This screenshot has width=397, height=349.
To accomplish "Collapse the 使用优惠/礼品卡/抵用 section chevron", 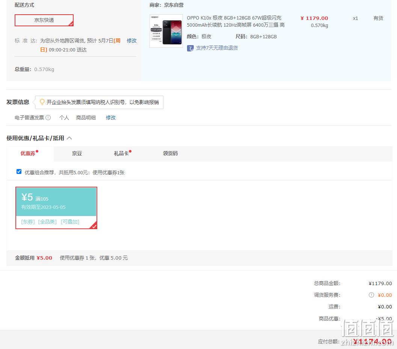I will click(69, 138).
